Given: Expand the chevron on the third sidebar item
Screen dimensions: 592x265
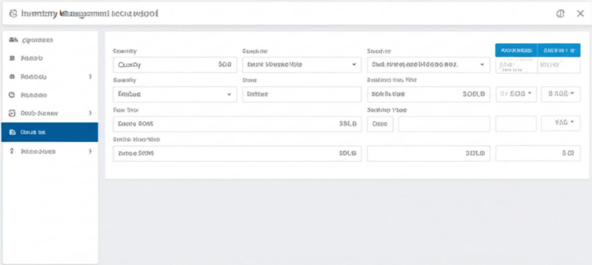Looking at the screenshot, I should point(90,77).
